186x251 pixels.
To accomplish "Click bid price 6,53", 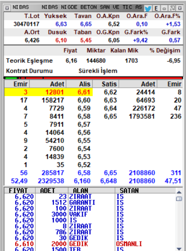I will pyautogui.click(x=84, y=157).
